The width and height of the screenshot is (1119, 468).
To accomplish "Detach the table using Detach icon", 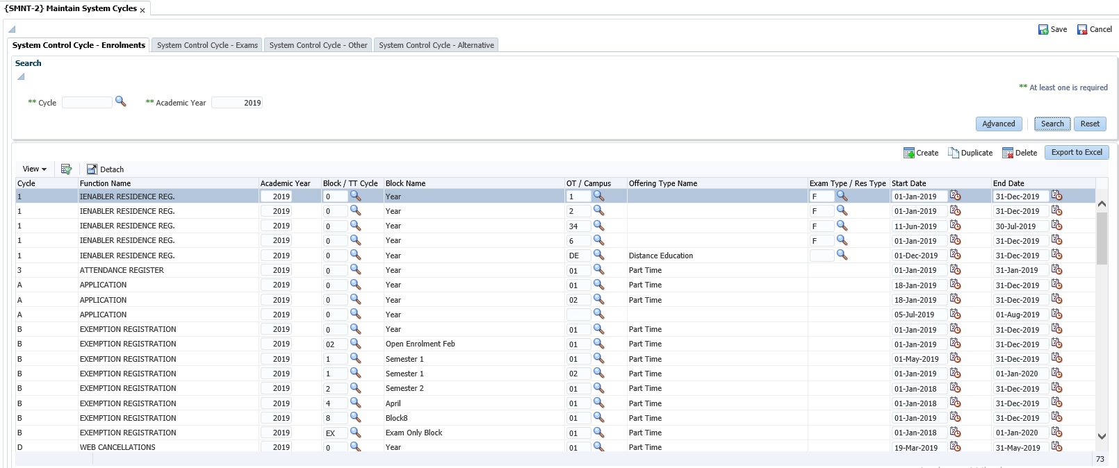I will click(x=92, y=169).
